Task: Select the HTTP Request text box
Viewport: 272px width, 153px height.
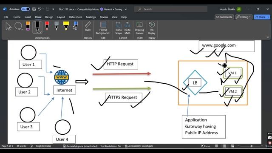Action: [121, 64]
